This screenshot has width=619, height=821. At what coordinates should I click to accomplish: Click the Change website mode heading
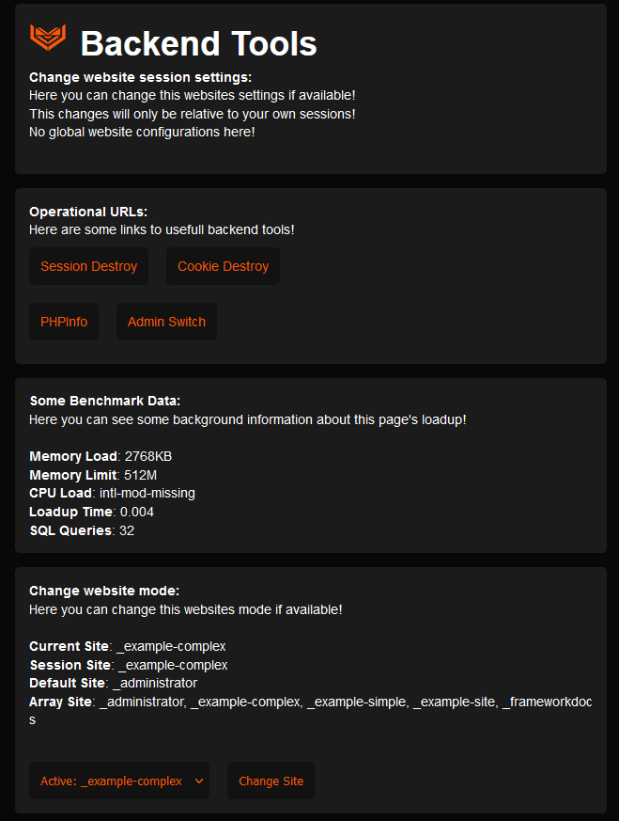pos(104,591)
